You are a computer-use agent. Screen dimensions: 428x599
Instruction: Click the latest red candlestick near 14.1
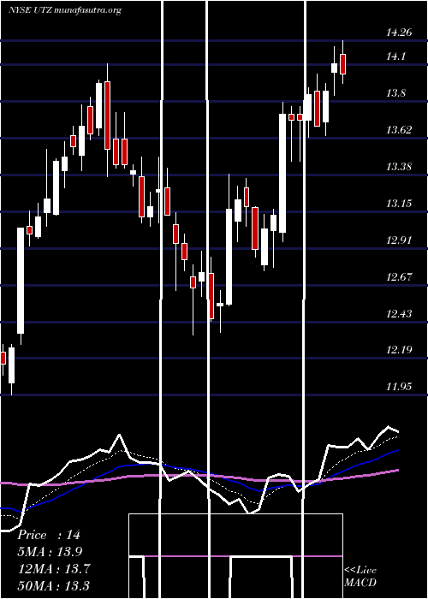point(342,64)
